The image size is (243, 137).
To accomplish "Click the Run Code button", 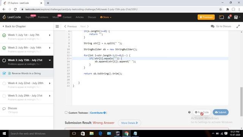I will pos(202,112).
